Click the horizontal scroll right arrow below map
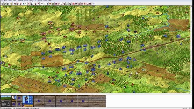The image size is (194, 109). (189, 94)
